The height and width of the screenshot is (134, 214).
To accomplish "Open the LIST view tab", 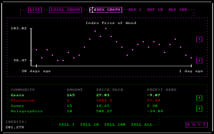I will pos(35,10).
